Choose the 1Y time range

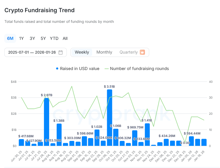(x=21, y=38)
